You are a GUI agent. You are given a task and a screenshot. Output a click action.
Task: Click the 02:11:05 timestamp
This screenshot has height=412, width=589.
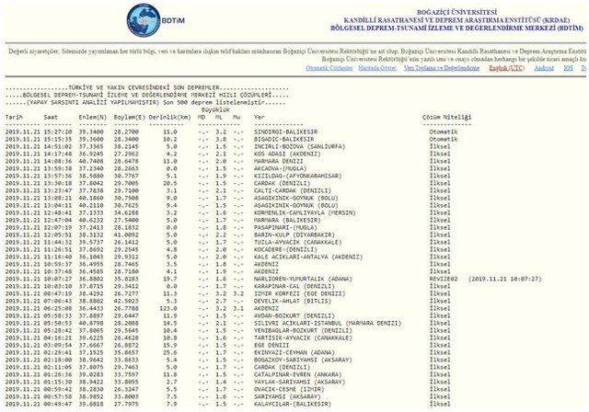click(x=57, y=367)
